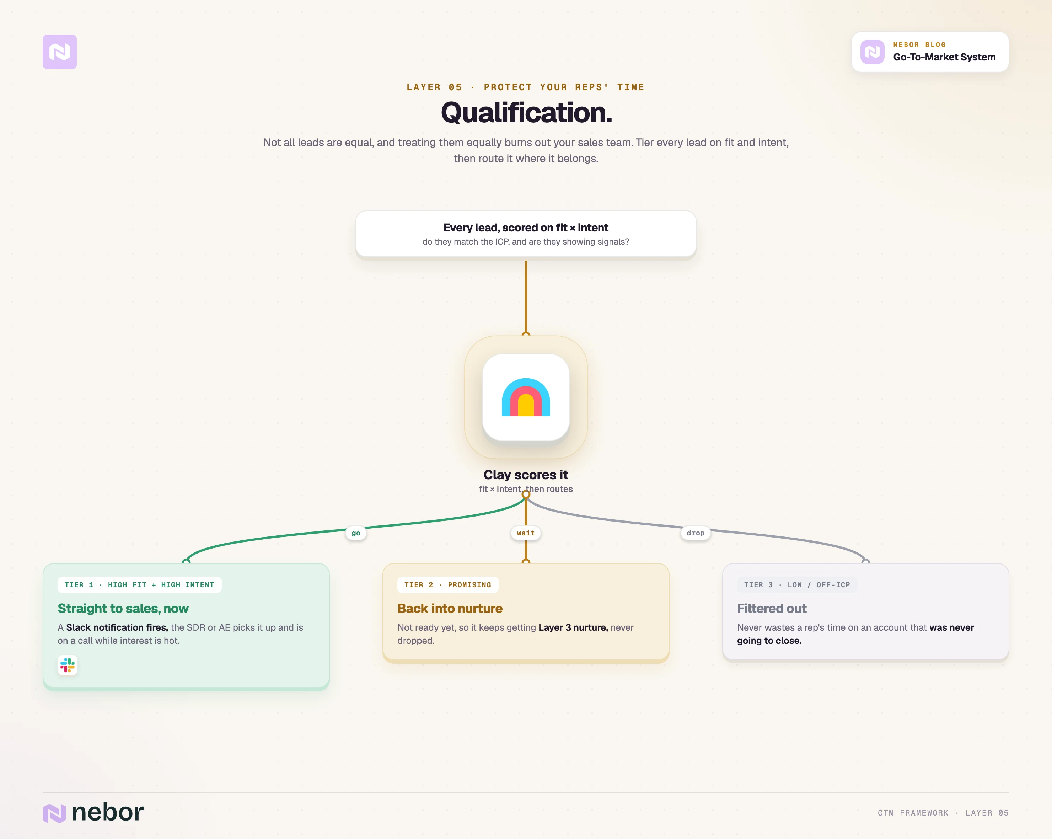Click the 'NEBOR BLOG' label

(919, 44)
